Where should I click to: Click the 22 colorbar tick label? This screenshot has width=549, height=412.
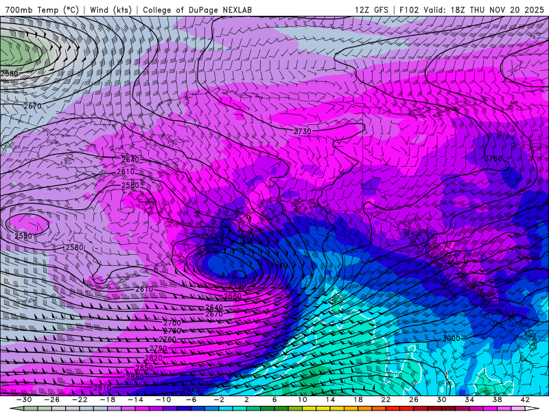[386, 400]
